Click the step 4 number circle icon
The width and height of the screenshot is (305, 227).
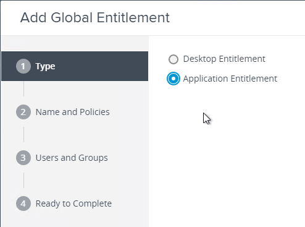tap(23, 203)
